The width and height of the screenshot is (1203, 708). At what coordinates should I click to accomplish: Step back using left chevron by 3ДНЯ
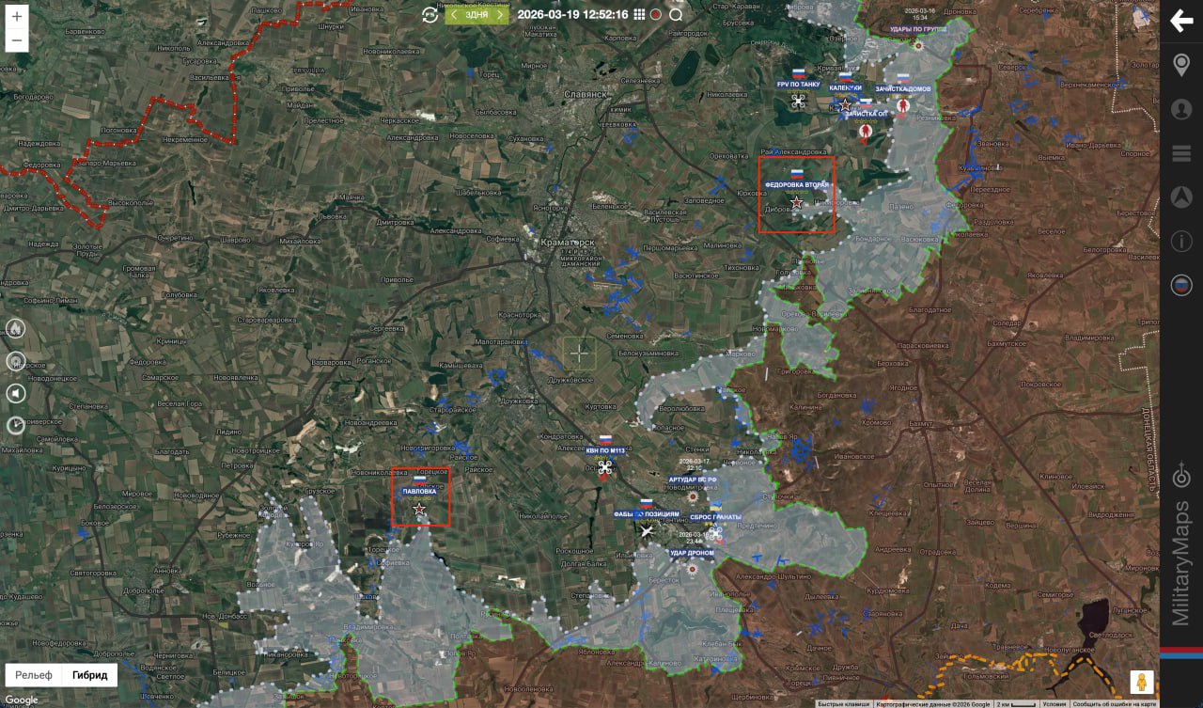pyautogui.click(x=455, y=14)
